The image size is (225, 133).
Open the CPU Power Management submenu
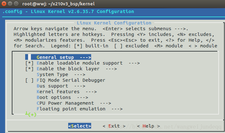click(74, 103)
